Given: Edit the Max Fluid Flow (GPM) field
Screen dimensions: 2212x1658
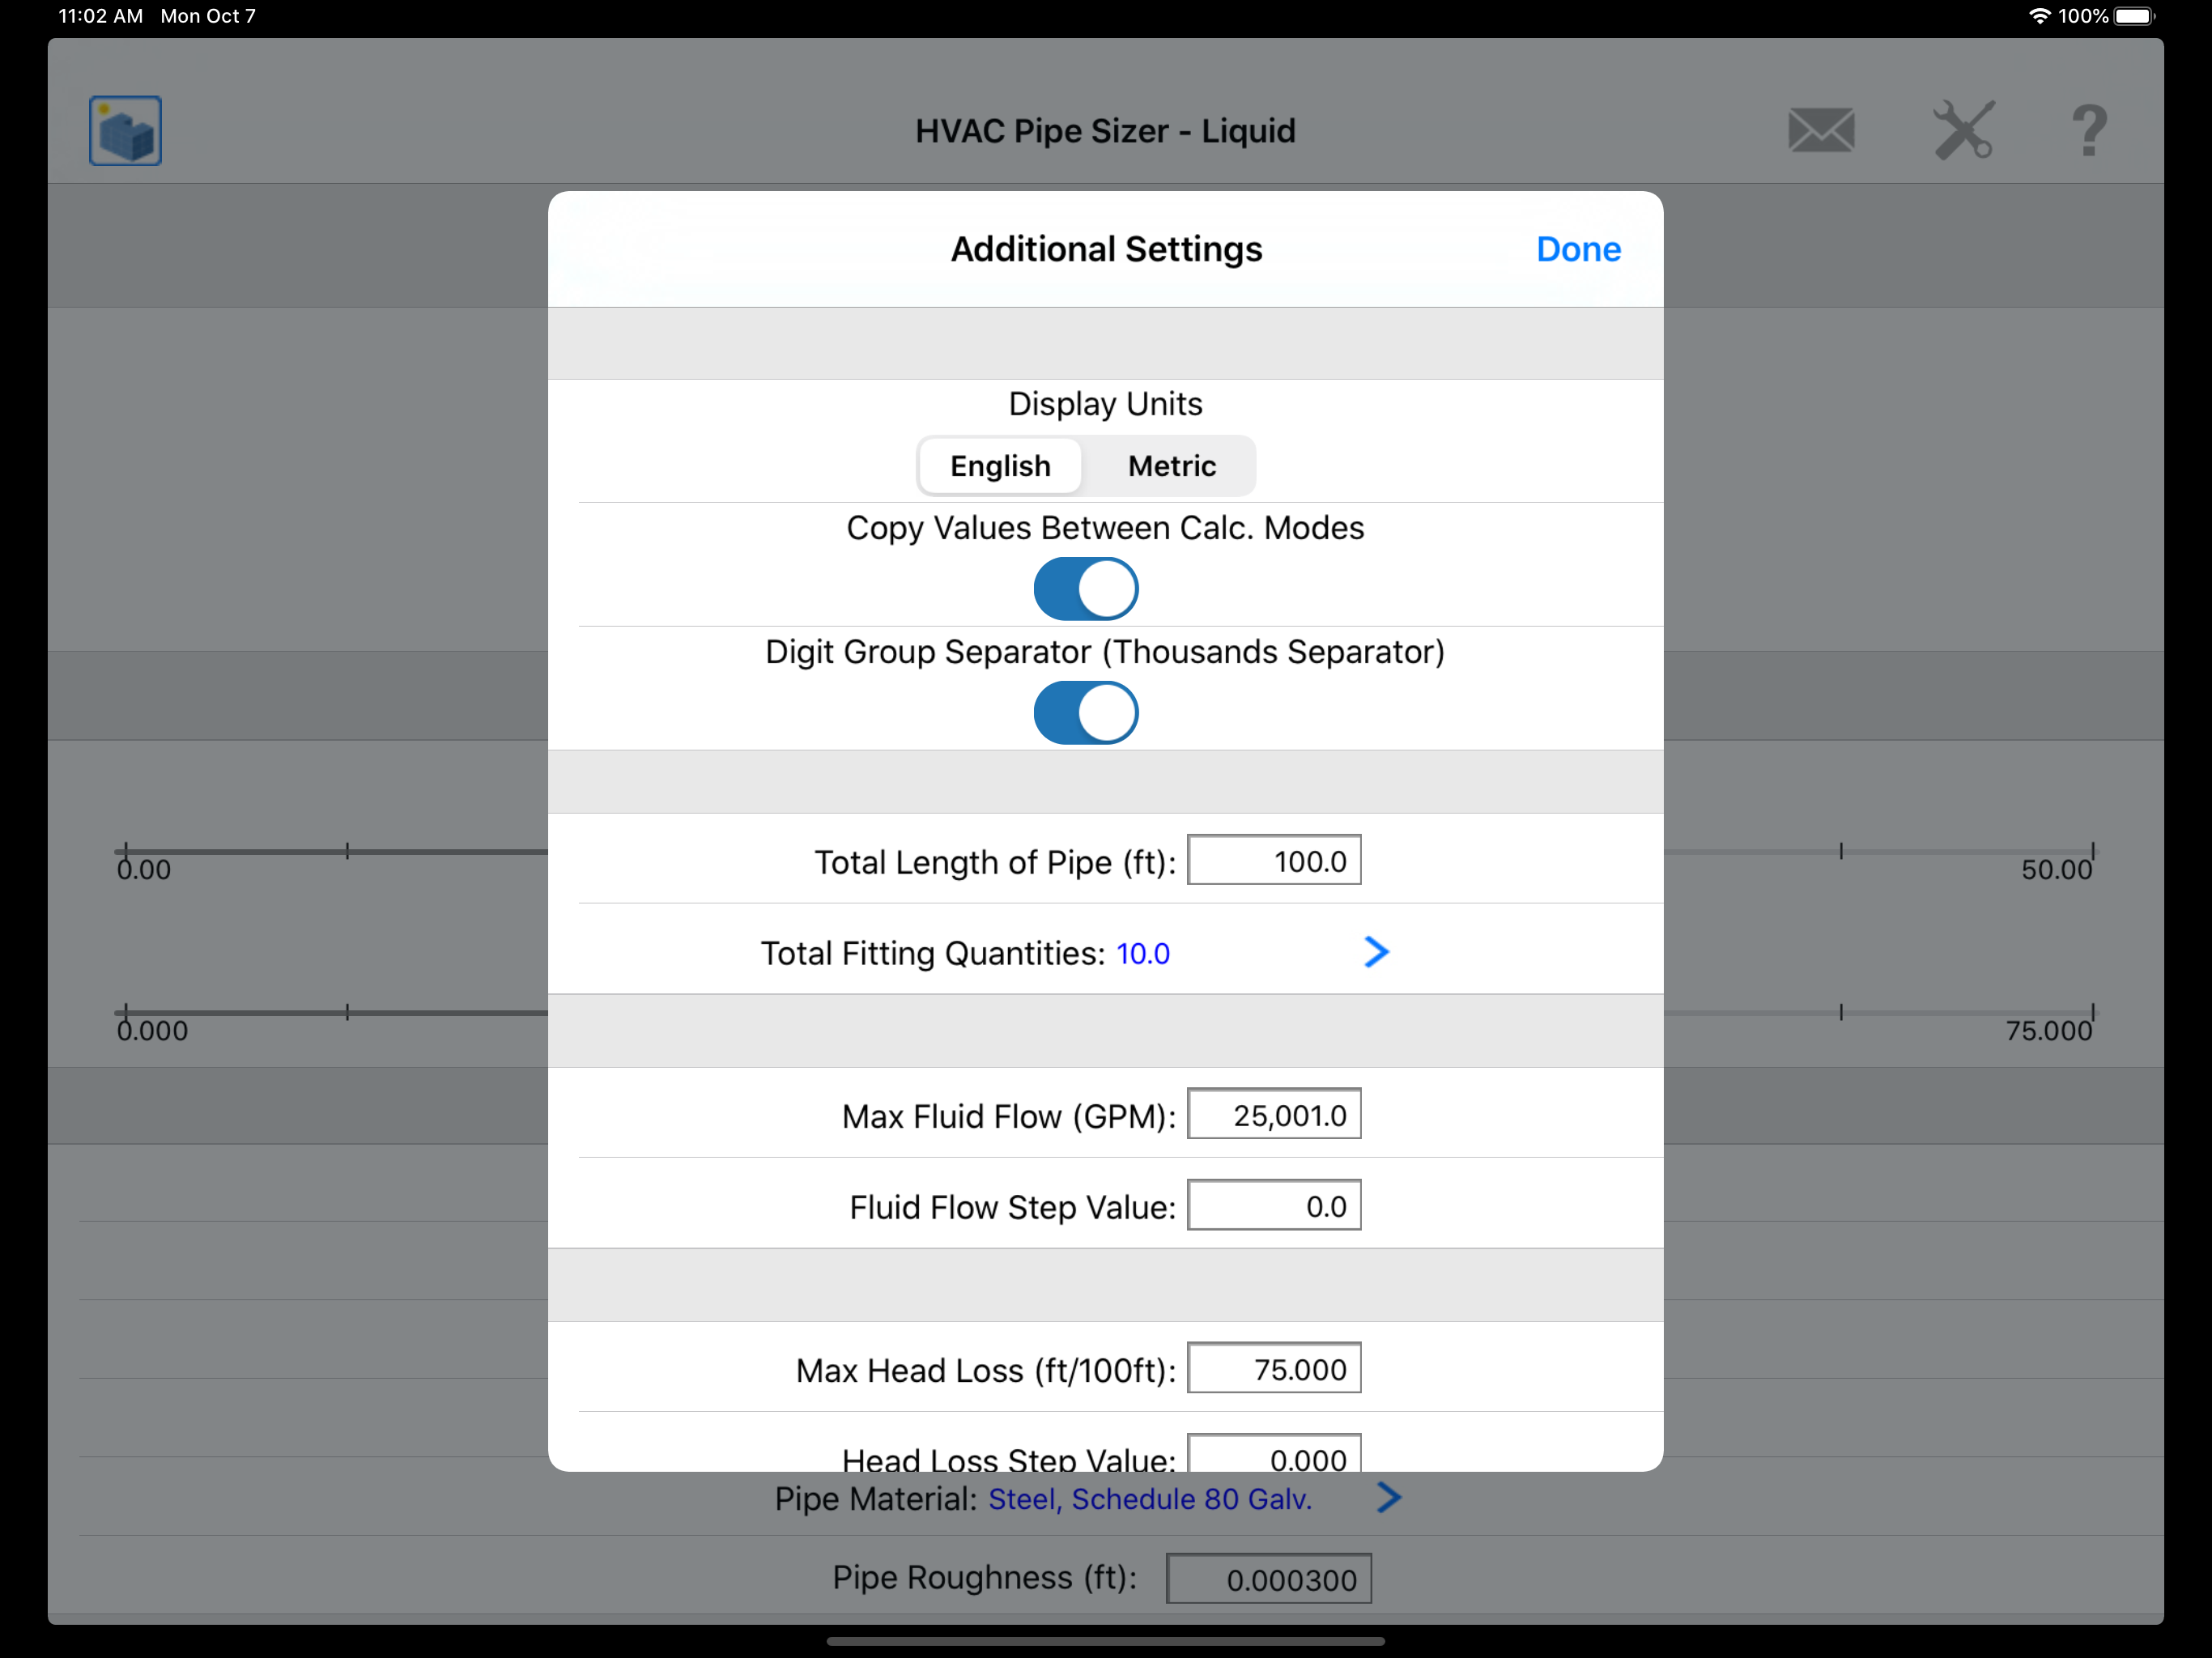Looking at the screenshot, I should (x=1274, y=1114).
